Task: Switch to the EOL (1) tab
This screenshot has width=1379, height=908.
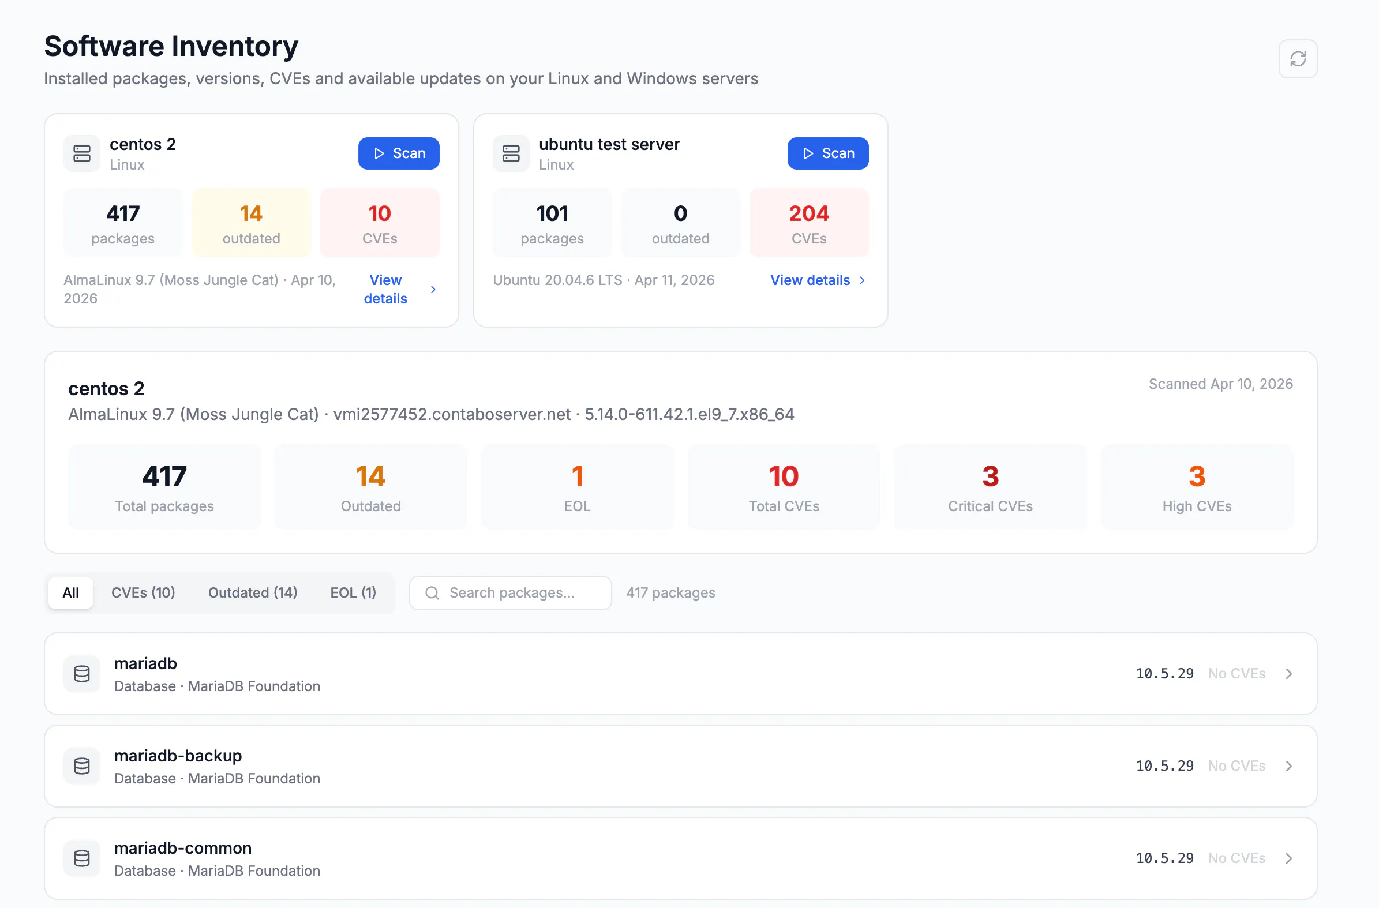Action: click(x=353, y=593)
